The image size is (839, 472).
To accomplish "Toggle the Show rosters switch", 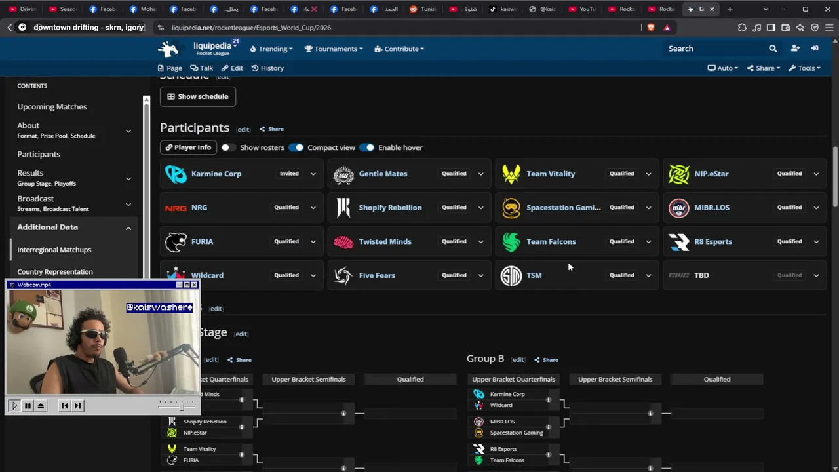I will [x=229, y=147].
